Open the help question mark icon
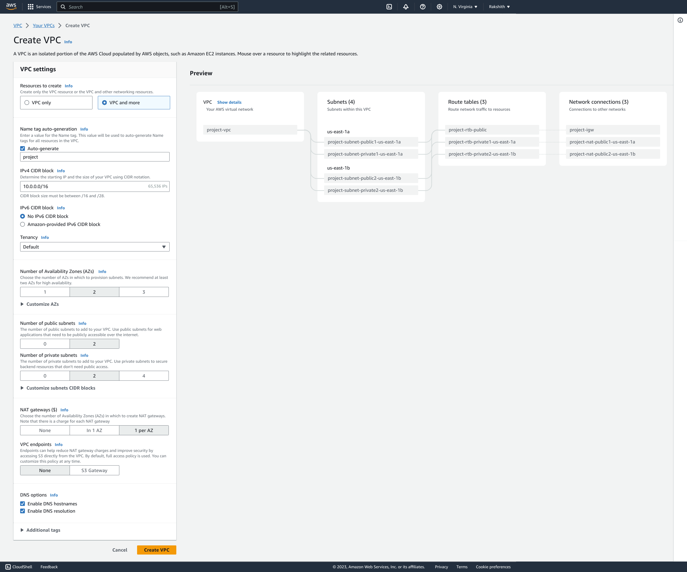 [423, 6]
